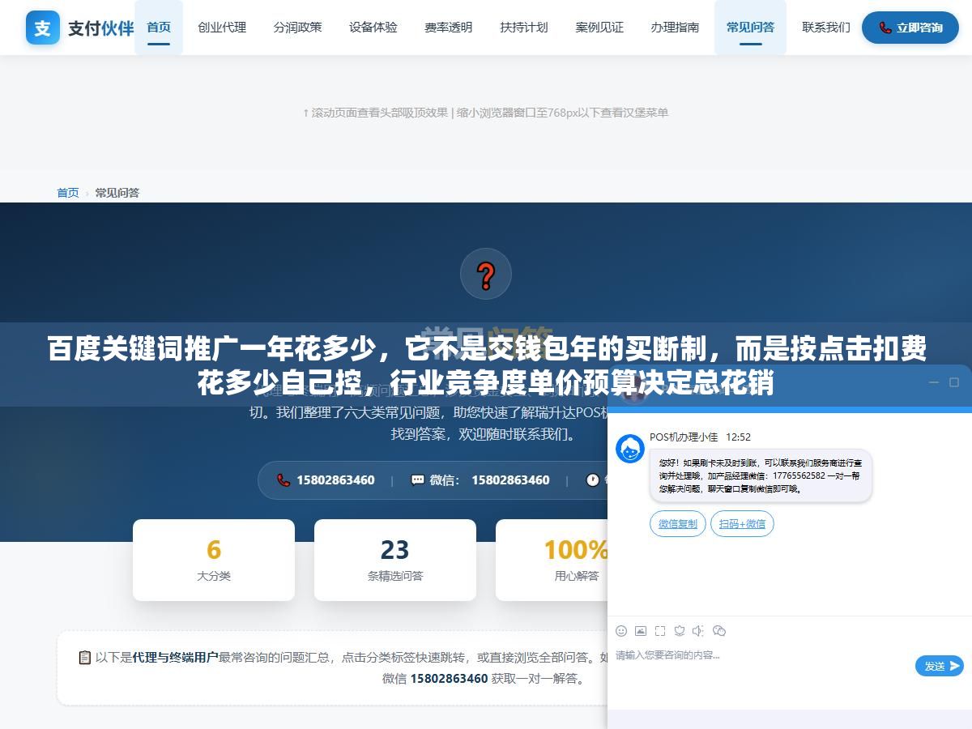Viewport: 972px width, 729px height.
Task: Go to 分润政策 page
Action: click(x=297, y=28)
